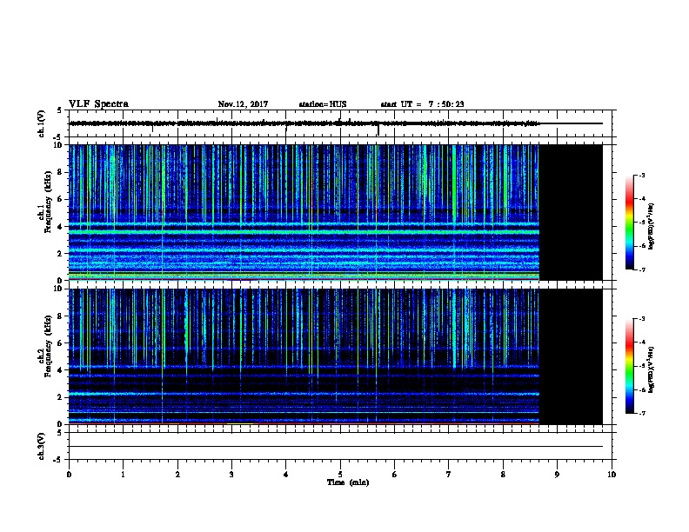Click the "ch.3(V)" axis label
This screenshot has width=689, height=532.
(x=42, y=446)
